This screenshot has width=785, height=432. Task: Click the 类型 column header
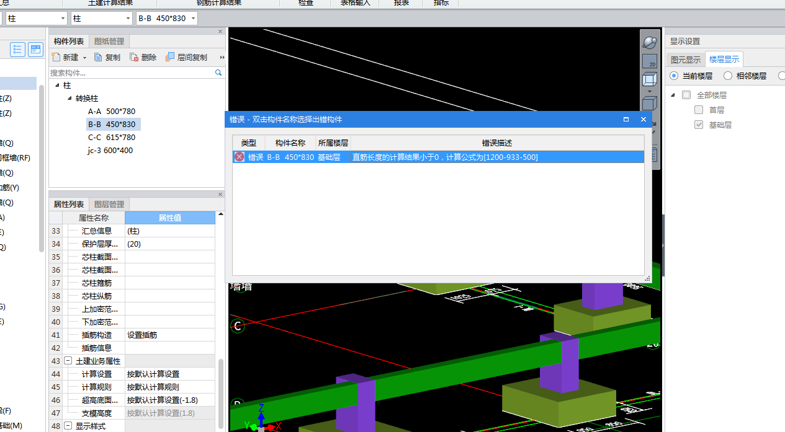pos(248,143)
